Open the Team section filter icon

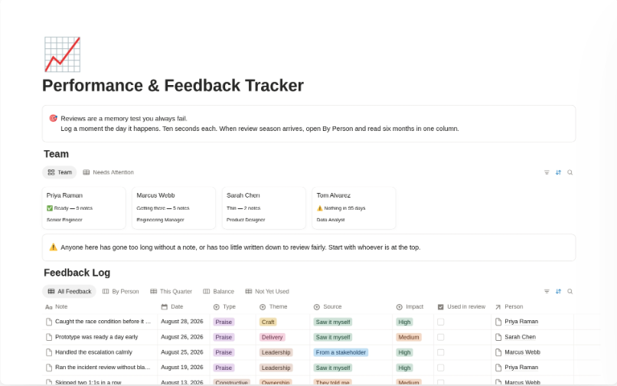point(547,172)
